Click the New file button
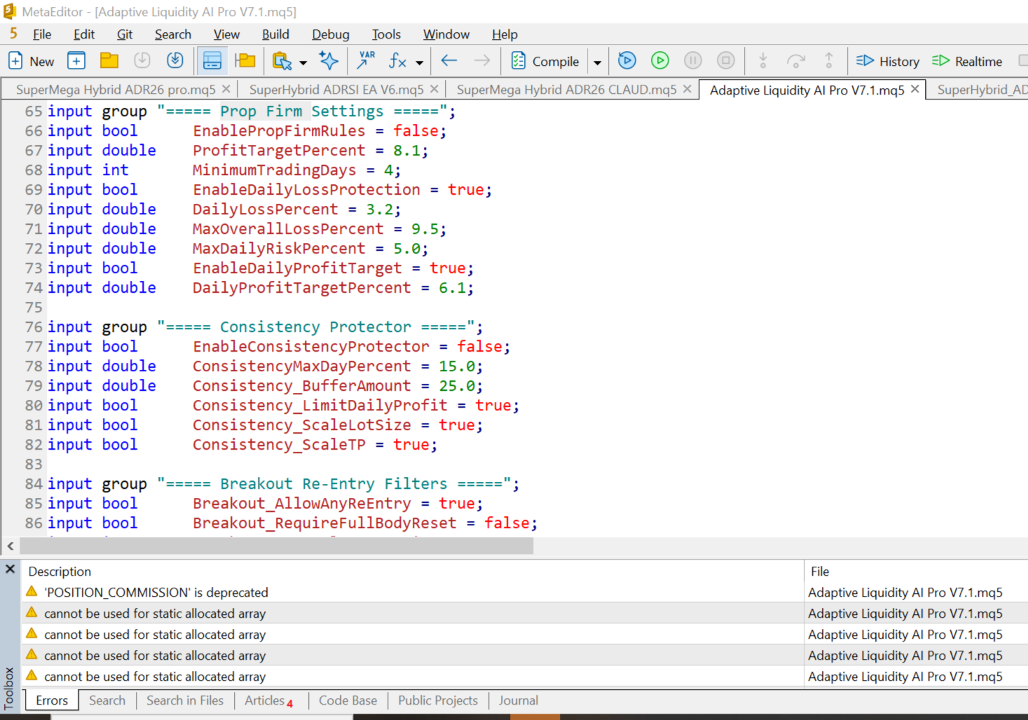This screenshot has width=1028, height=720. click(31, 61)
